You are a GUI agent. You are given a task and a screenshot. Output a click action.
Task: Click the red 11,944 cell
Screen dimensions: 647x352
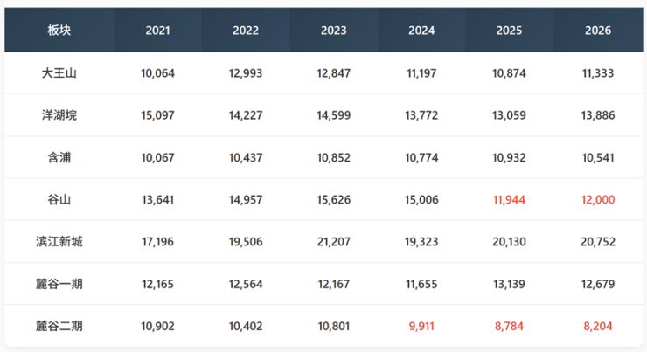[509, 199]
